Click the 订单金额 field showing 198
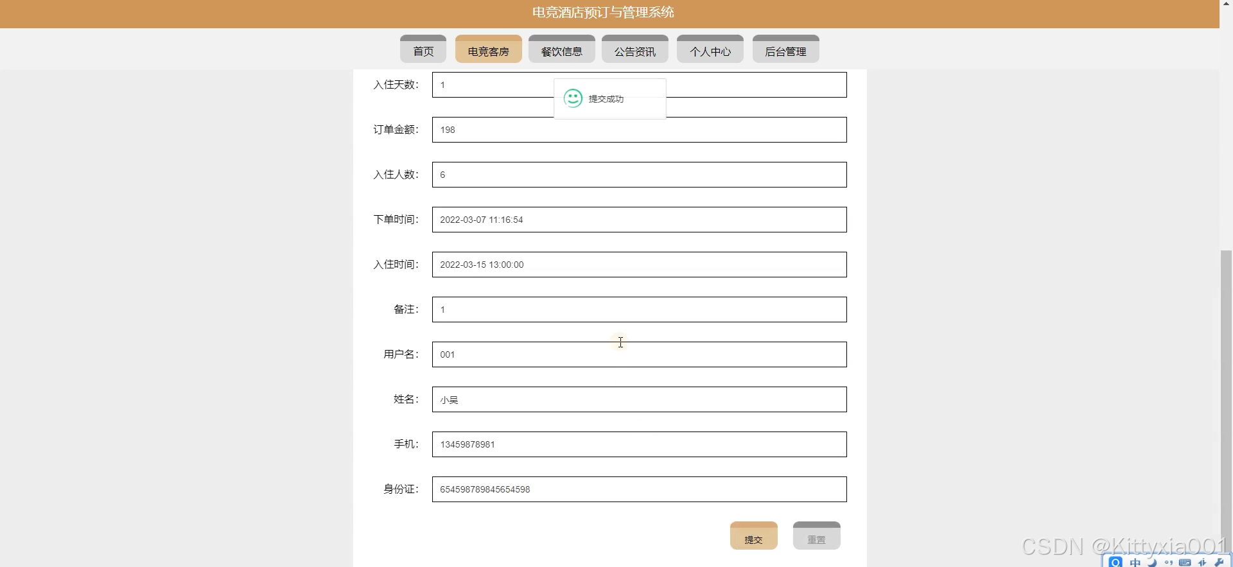1233x567 pixels. coord(640,130)
